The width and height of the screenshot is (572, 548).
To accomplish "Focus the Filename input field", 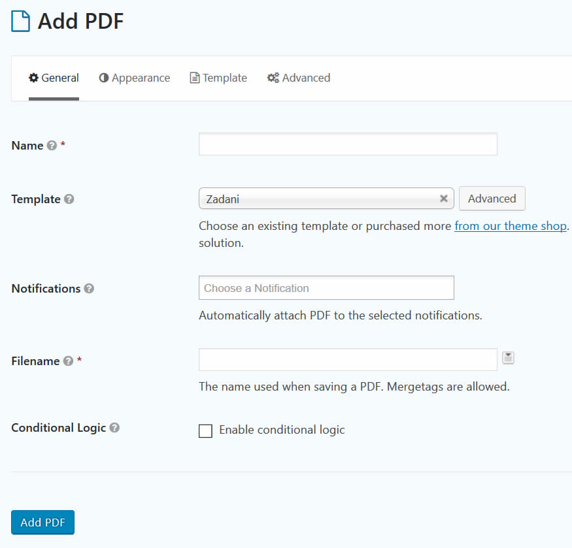I will click(348, 360).
